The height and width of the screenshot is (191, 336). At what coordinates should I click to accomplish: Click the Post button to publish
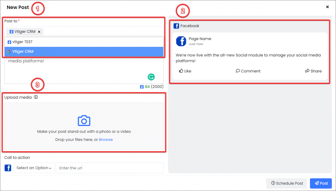tap(321, 183)
